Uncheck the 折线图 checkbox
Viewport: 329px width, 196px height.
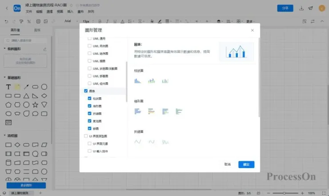(89, 113)
